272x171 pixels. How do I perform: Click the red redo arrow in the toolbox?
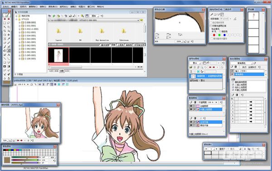coord(9,19)
